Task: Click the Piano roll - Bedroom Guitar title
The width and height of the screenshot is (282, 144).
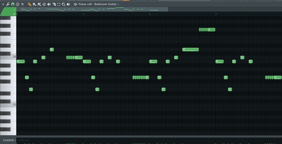Action: click(97, 4)
